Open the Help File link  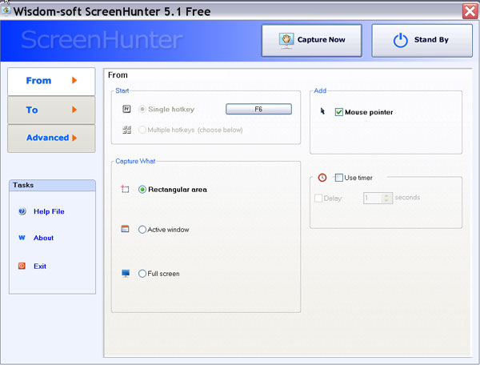click(49, 211)
